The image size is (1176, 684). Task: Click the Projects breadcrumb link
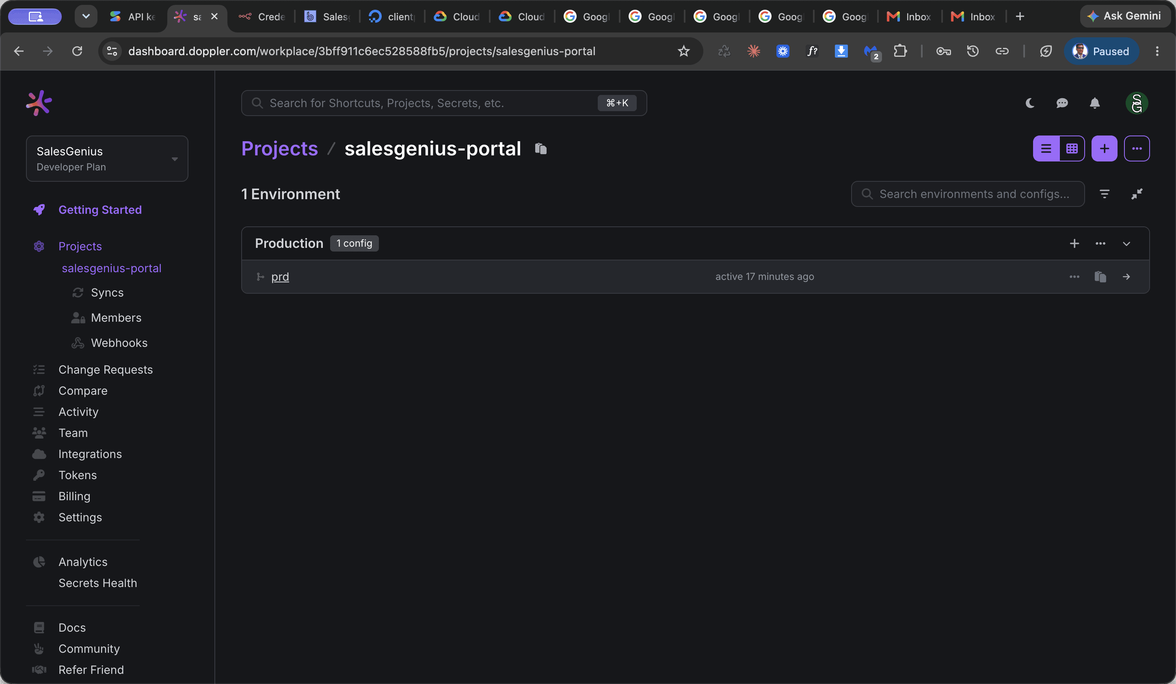[x=279, y=149]
